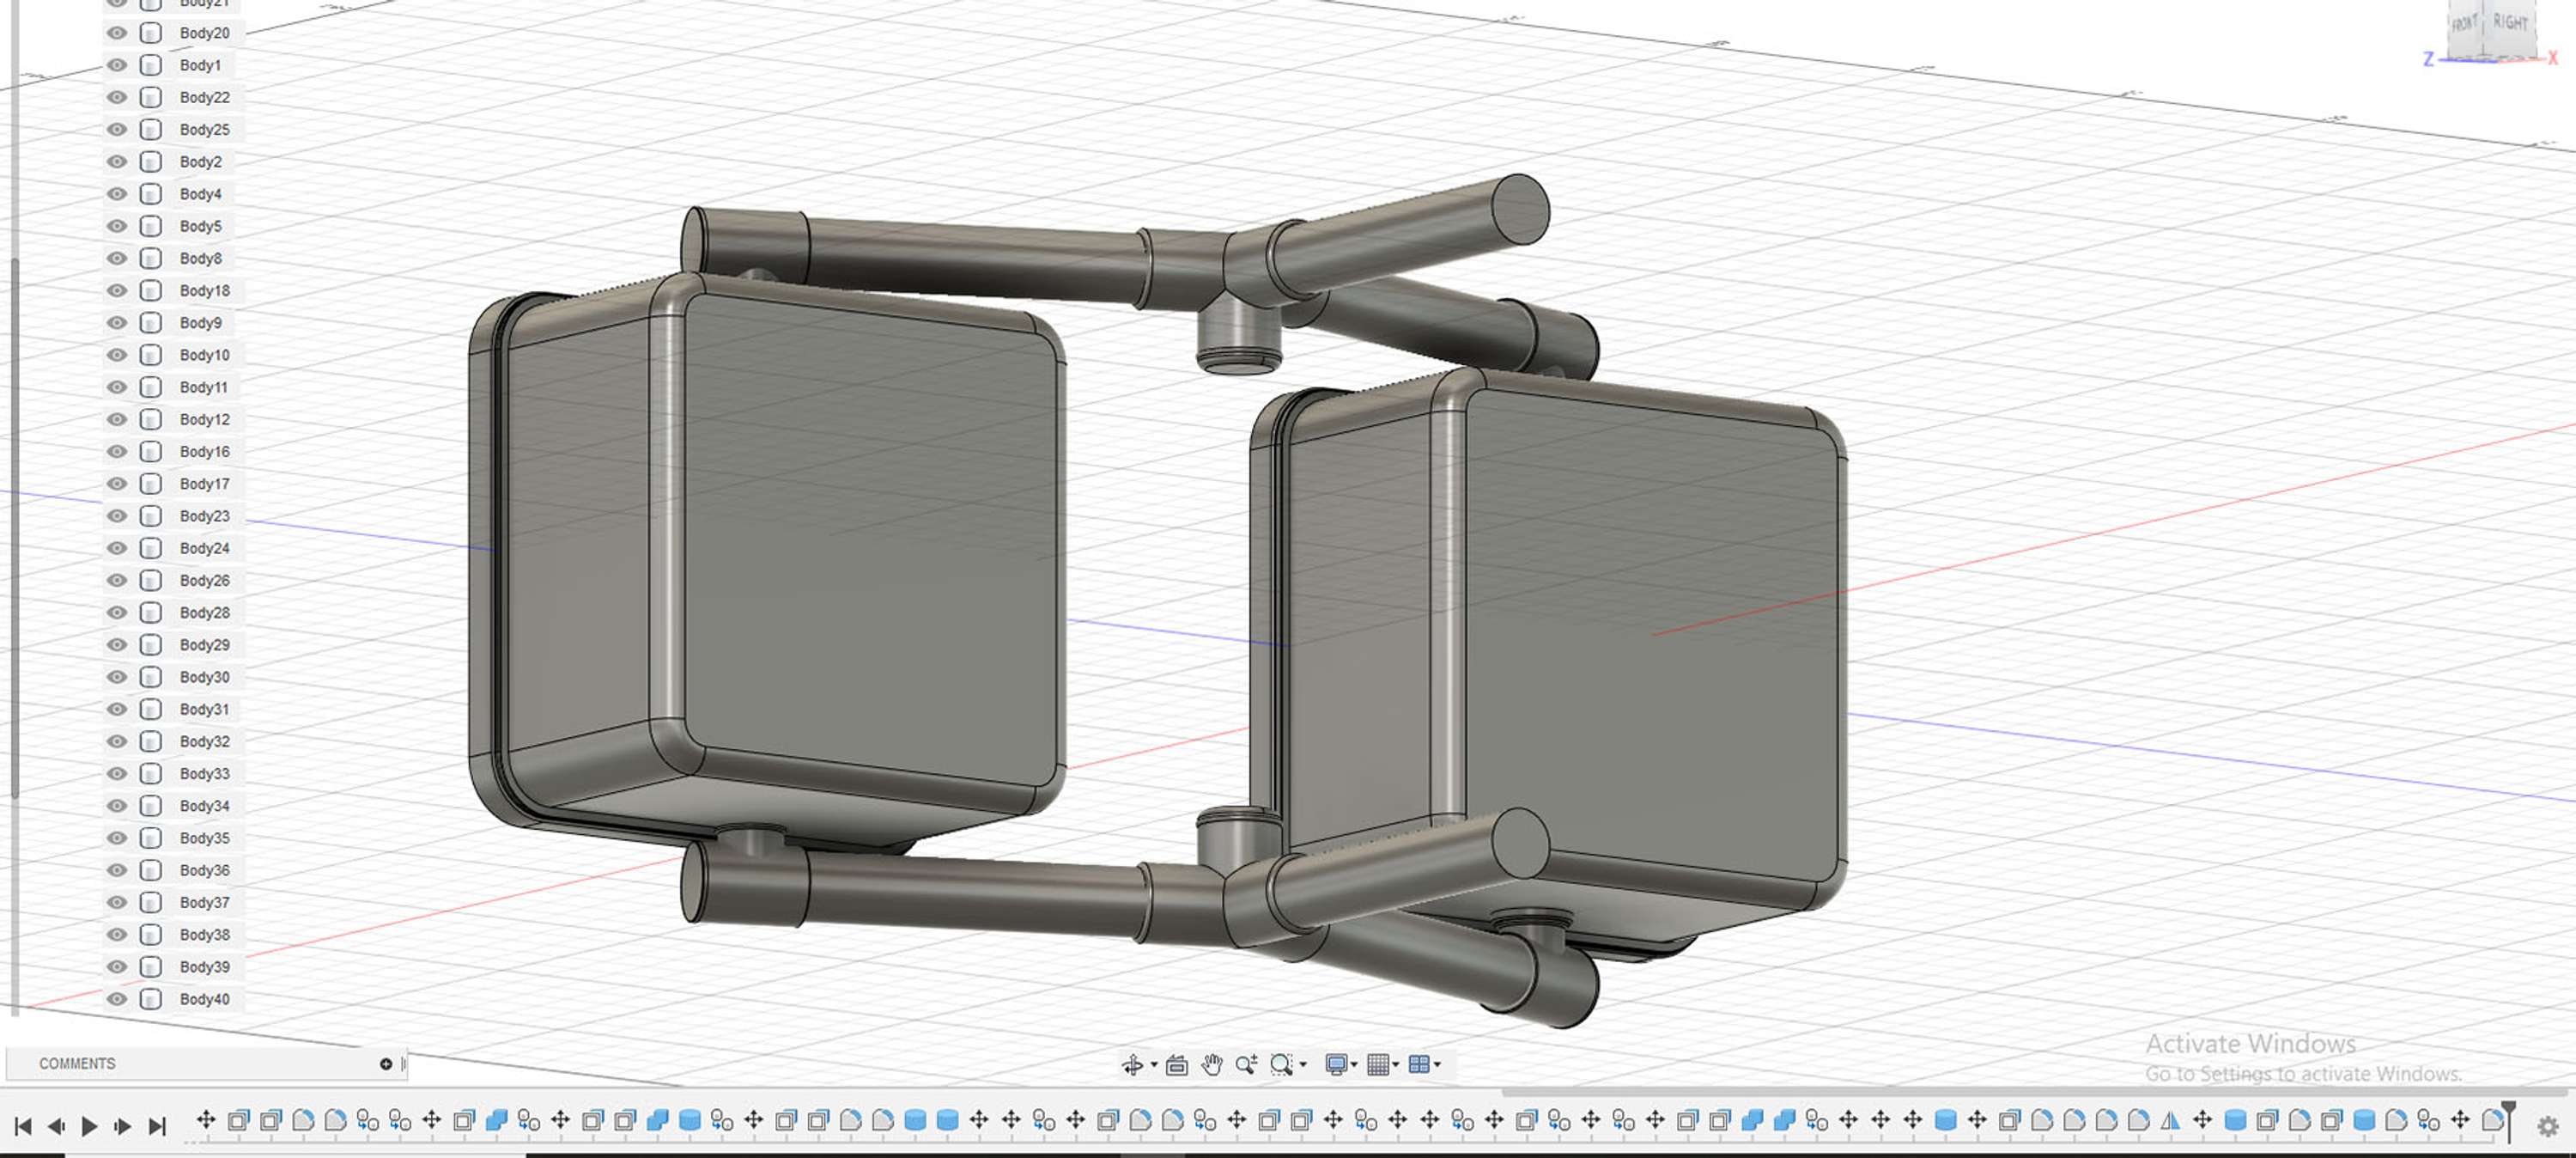Hide Body2 with the eye toggle
This screenshot has width=2576, height=1158.
117,162
